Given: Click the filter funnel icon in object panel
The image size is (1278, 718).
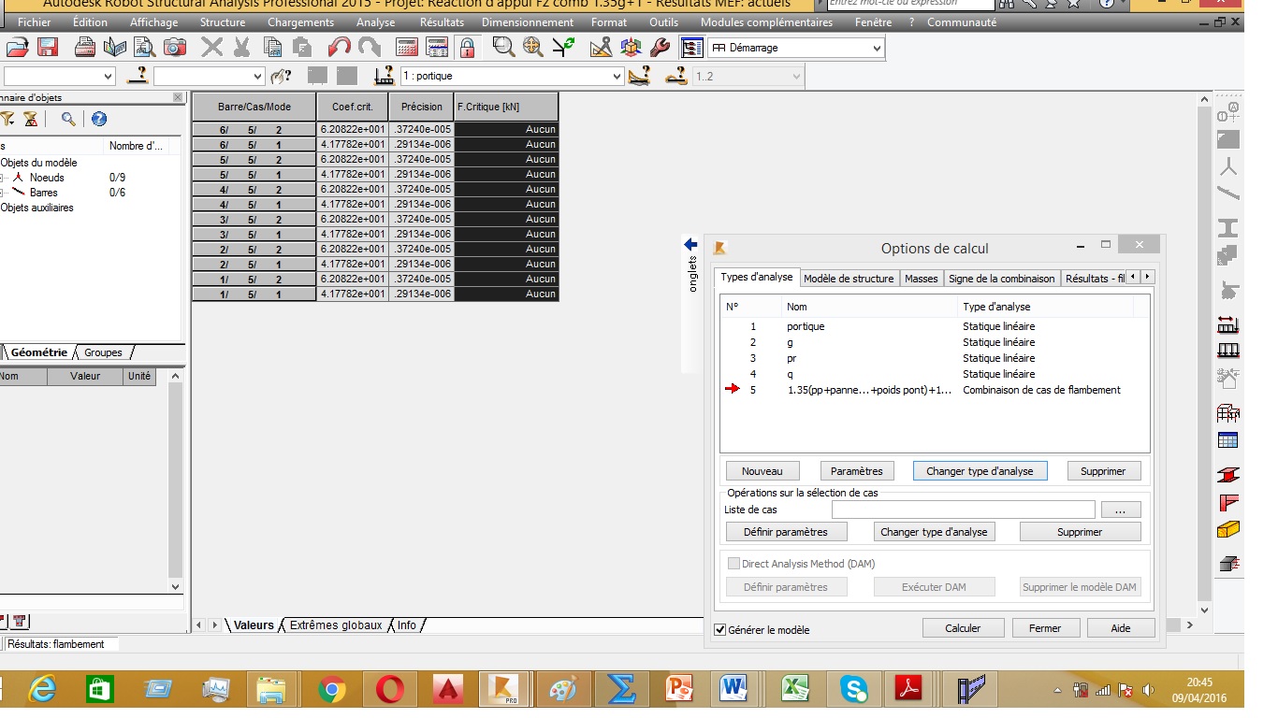Looking at the screenshot, I should 7,119.
